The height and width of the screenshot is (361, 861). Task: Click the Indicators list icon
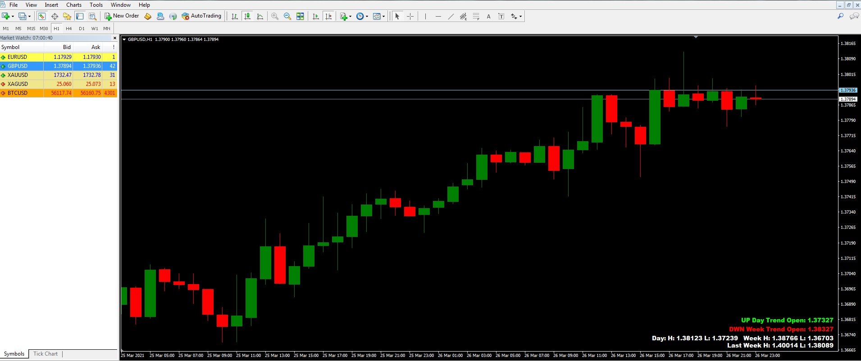tap(344, 16)
